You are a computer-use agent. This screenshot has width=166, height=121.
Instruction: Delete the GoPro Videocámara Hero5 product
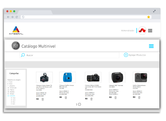tap(139, 98)
